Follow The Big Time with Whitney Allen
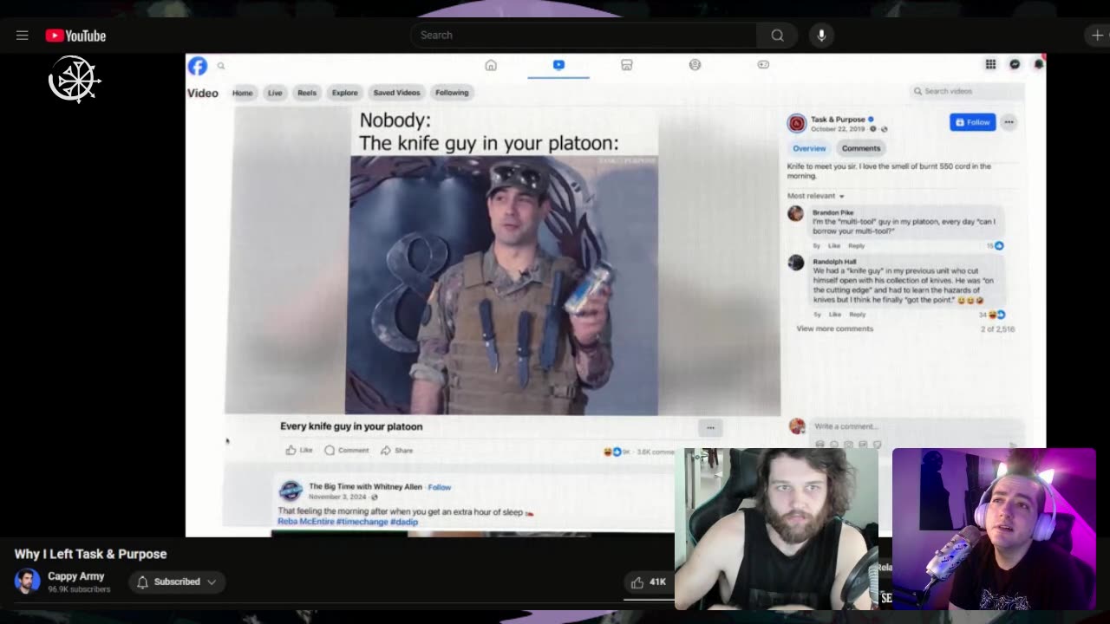 (x=440, y=487)
